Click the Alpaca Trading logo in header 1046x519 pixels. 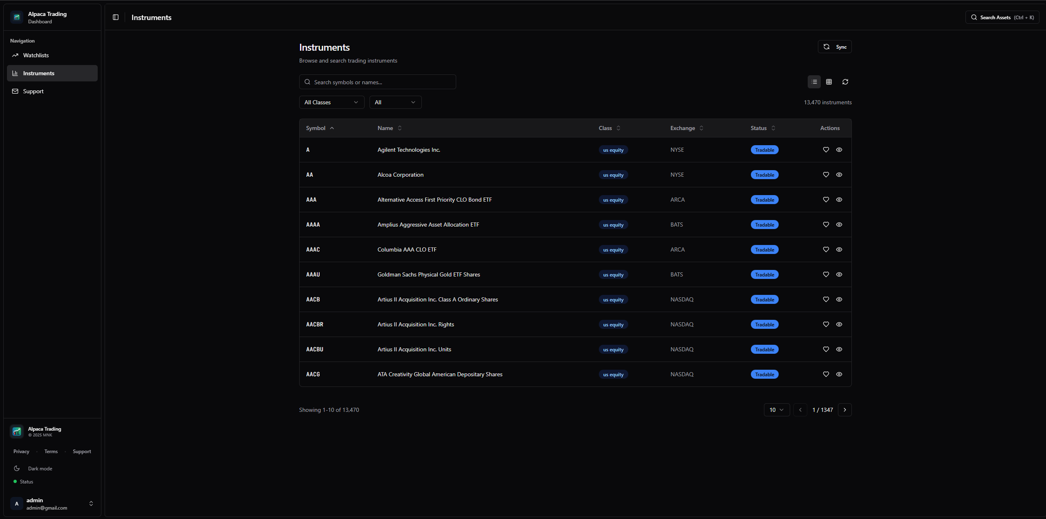pos(17,17)
